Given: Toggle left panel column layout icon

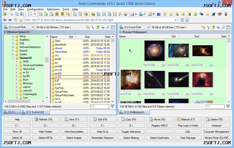Looking at the screenshot, I should pos(113,27).
